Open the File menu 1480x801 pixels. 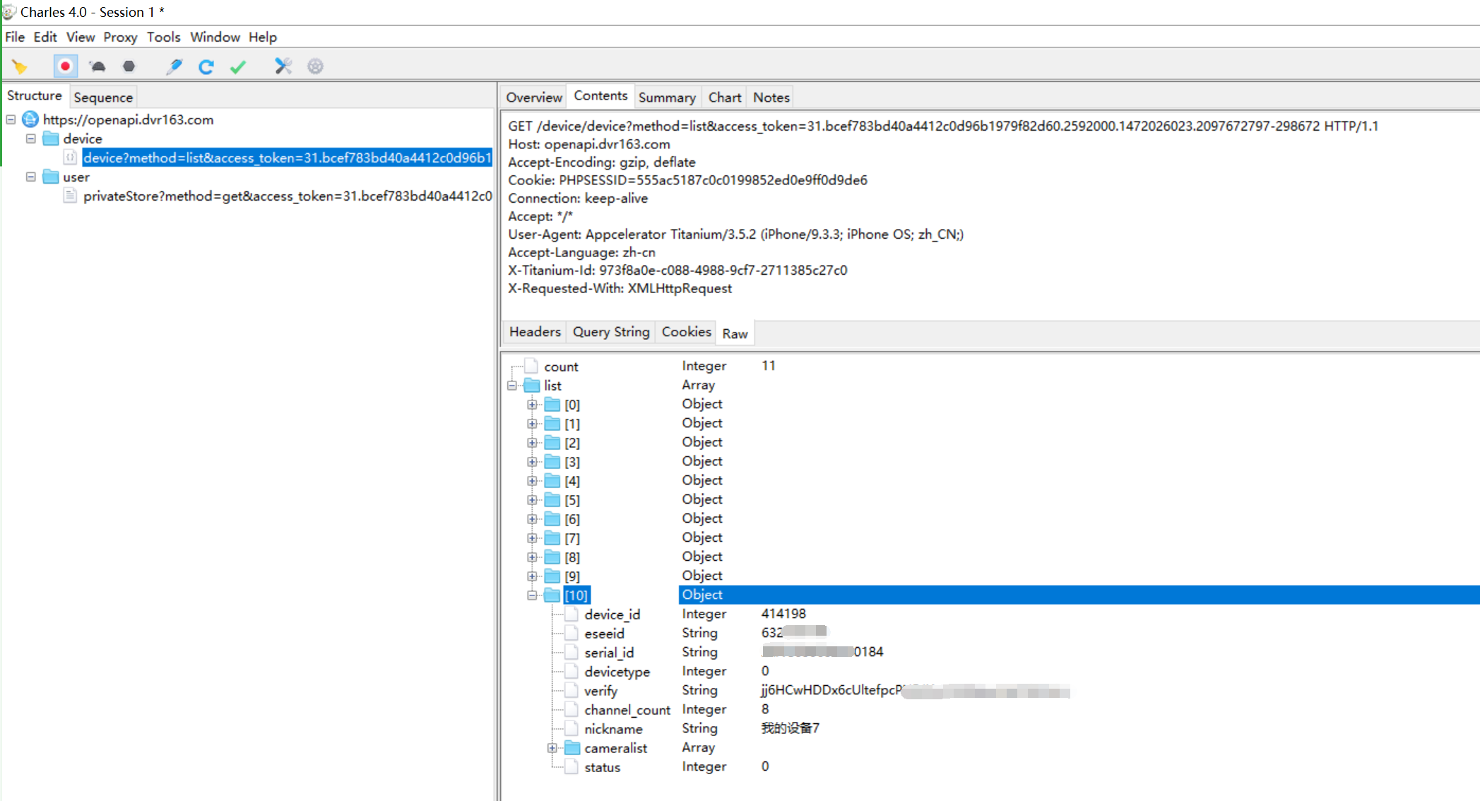tap(15, 37)
